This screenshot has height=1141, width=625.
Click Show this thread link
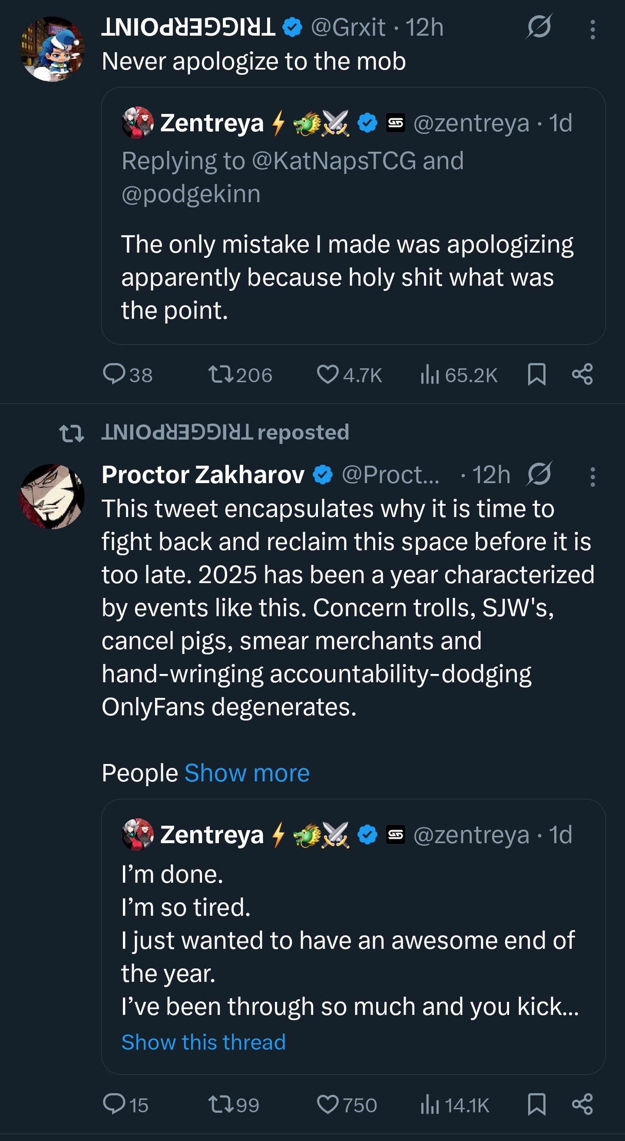click(203, 1042)
